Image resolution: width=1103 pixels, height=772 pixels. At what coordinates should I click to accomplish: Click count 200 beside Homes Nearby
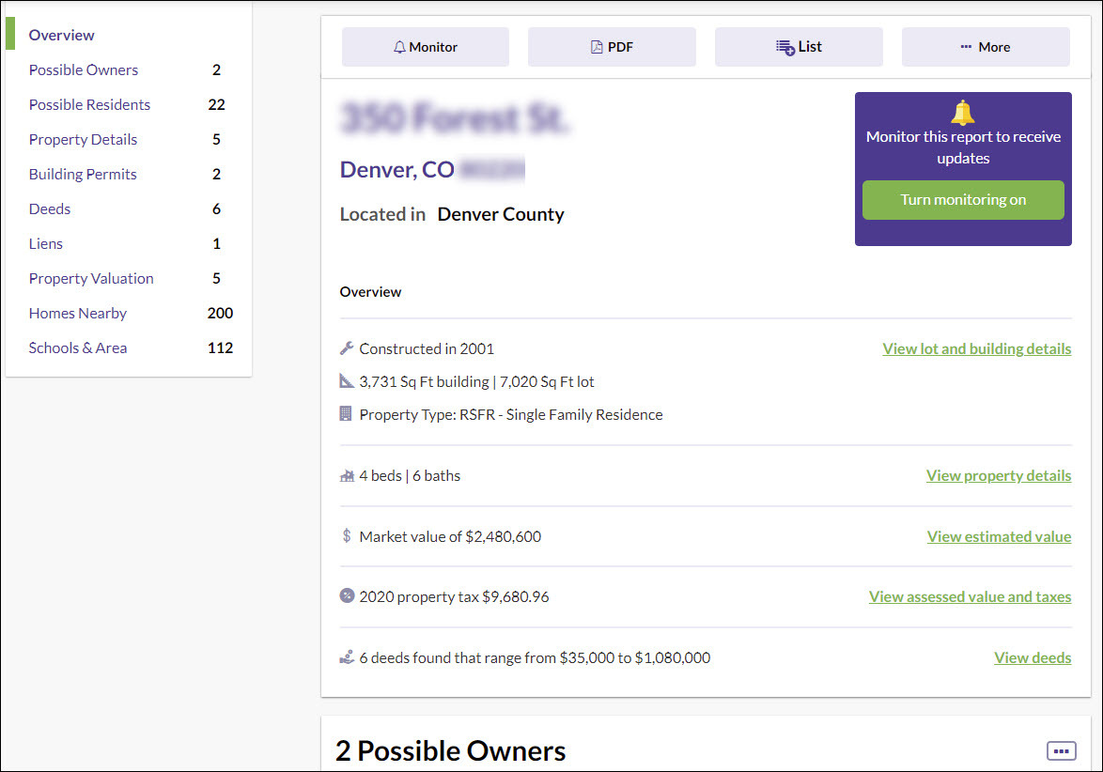click(220, 314)
